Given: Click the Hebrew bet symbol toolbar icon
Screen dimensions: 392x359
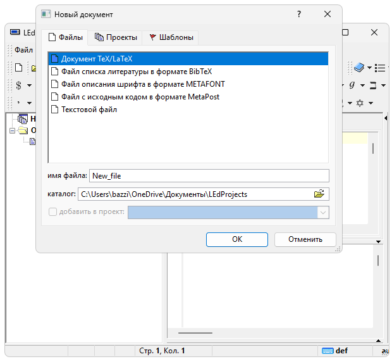Looking at the screenshot, I should 373,85.
